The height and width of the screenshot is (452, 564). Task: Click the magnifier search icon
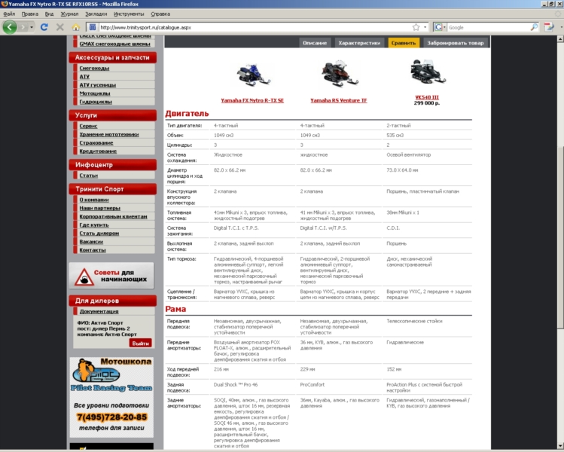(x=534, y=27)
